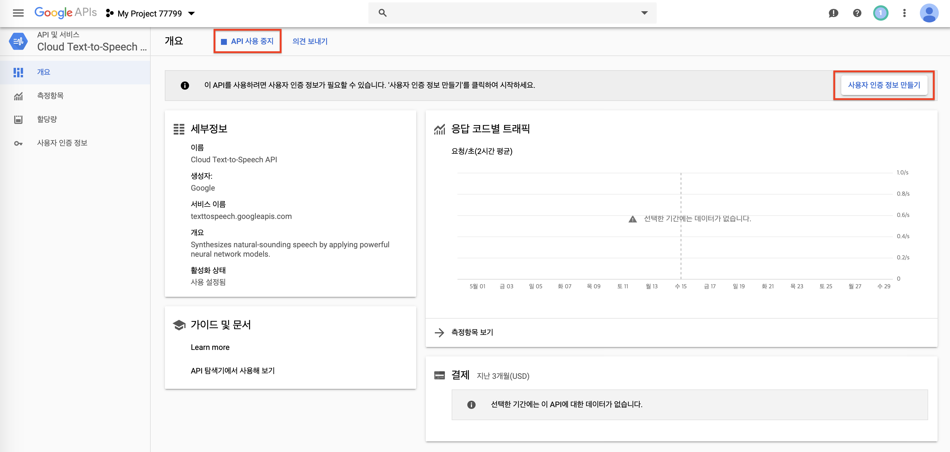The height and width of the screenshot is (452, 950).
Task: Select 할당량 in the sidebar
Action: 47,119
